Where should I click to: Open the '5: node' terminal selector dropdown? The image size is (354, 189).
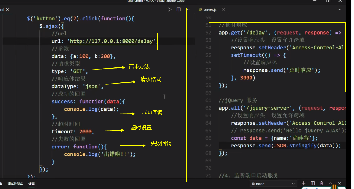[x=273, y=184]
